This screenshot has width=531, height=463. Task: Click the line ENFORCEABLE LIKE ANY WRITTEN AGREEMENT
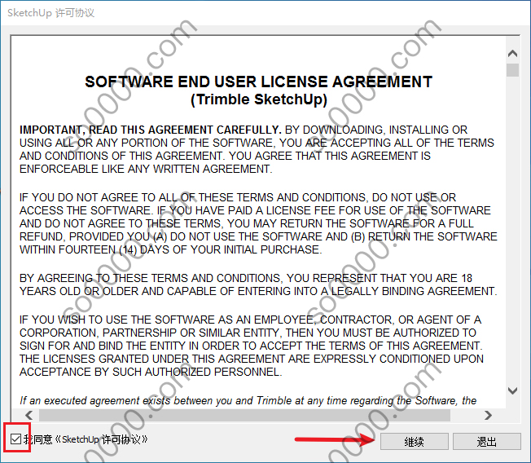pos(146,169)
